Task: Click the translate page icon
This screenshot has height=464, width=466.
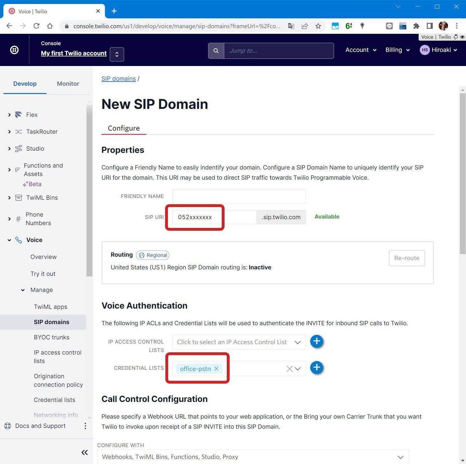Action: click(291, 26)
